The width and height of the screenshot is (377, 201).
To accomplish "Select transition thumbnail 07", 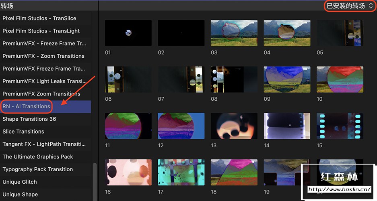I will pyautogui.click(x=181, y=79).
